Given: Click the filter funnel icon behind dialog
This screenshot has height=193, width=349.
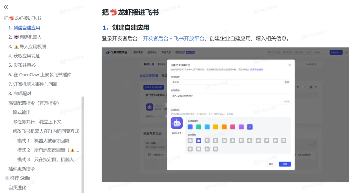Looking at the screenshot, I should pos(298,87).
